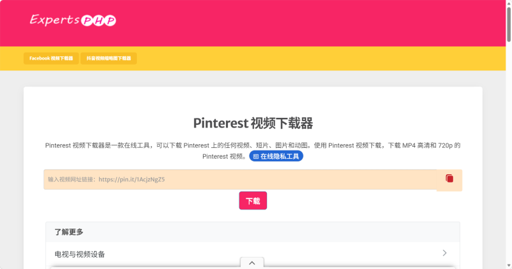The image size is (512, 269).
Task: Click the paste clipboard icon button
Action: (449, 179)
